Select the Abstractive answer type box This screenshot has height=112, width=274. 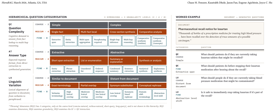[x=138, y=52]
